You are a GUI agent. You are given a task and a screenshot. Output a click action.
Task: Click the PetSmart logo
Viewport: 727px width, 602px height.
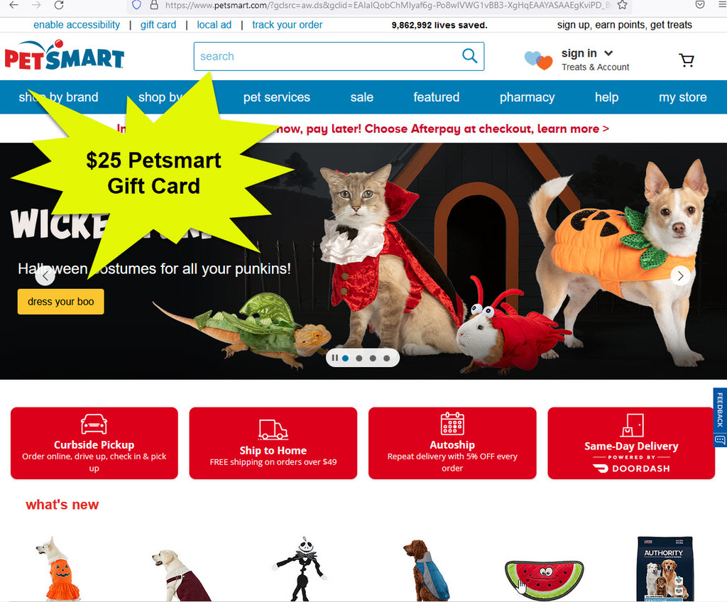coord(65,55)
